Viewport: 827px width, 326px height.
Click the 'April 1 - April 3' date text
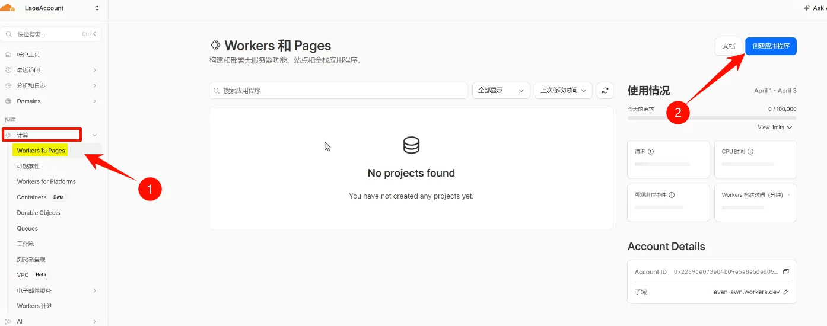click(775, 91)
